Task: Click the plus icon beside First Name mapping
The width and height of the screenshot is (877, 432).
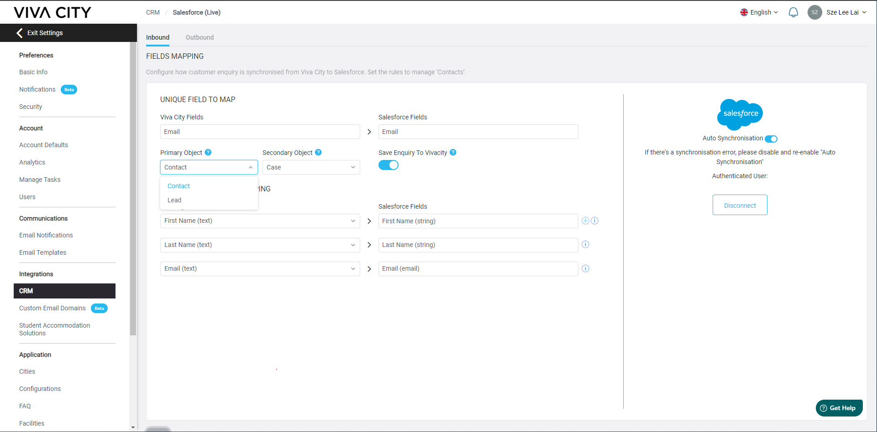Action: click(x=585, y=221)
